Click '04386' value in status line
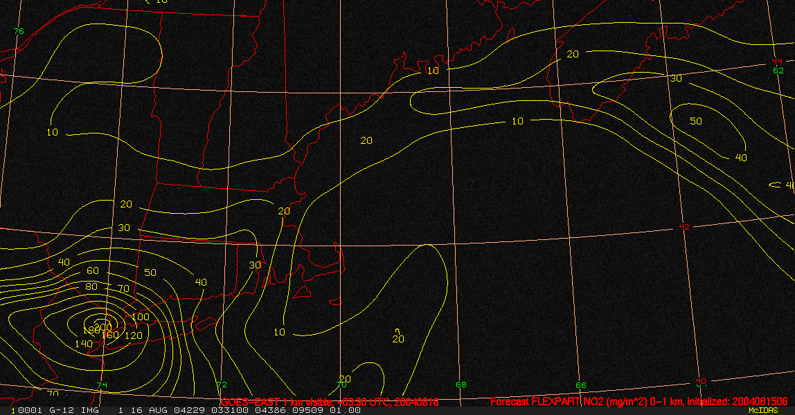795x415 pixels. point(269,410)
